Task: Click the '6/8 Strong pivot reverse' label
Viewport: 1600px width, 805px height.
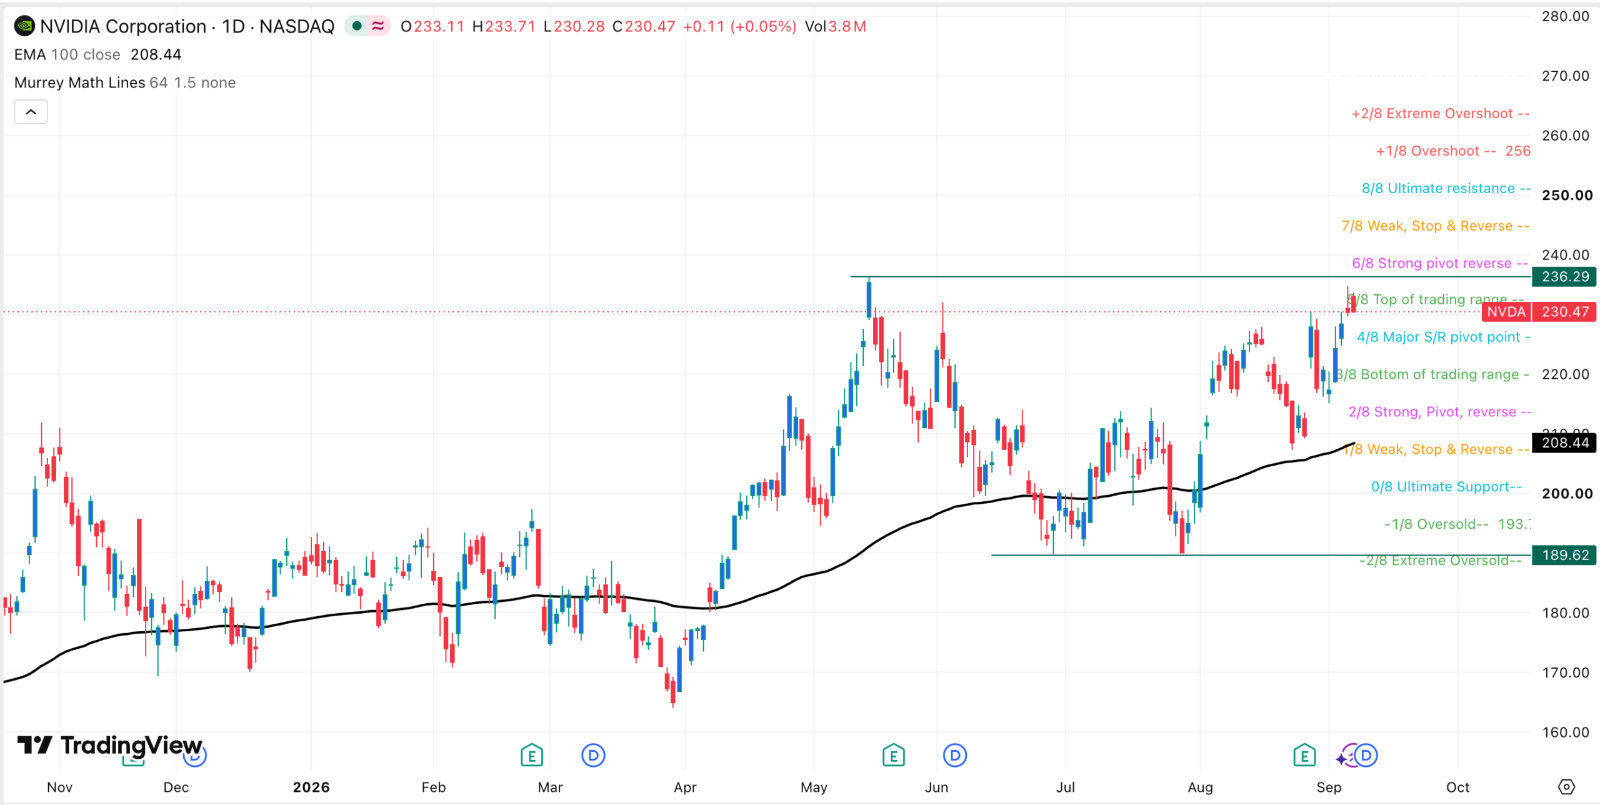Action: pos(1441,263)
